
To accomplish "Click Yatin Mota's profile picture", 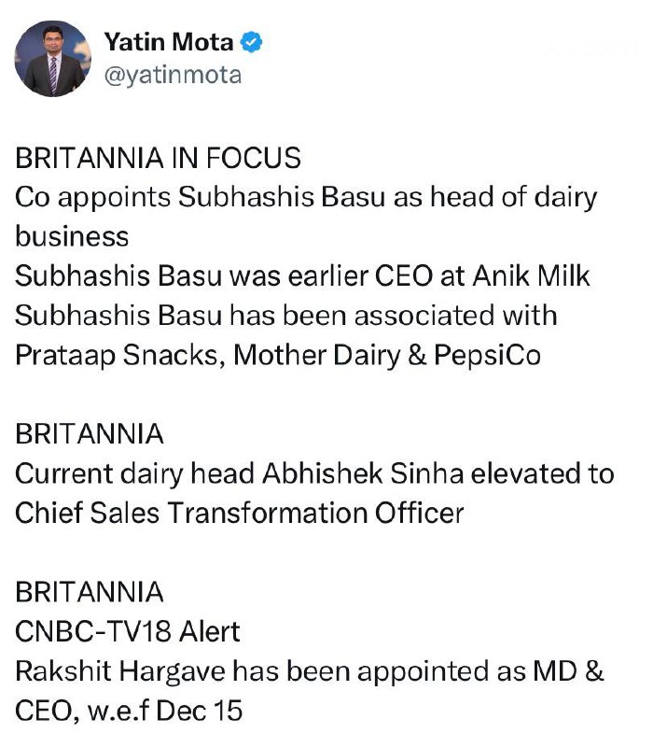I will coord(54,58).
